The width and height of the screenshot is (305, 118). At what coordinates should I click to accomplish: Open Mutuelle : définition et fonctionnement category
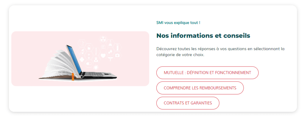click(x=207, y=73)
